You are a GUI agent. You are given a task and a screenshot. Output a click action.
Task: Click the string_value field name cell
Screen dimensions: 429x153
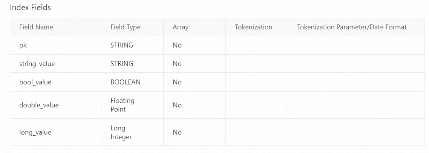pos(37,64)
